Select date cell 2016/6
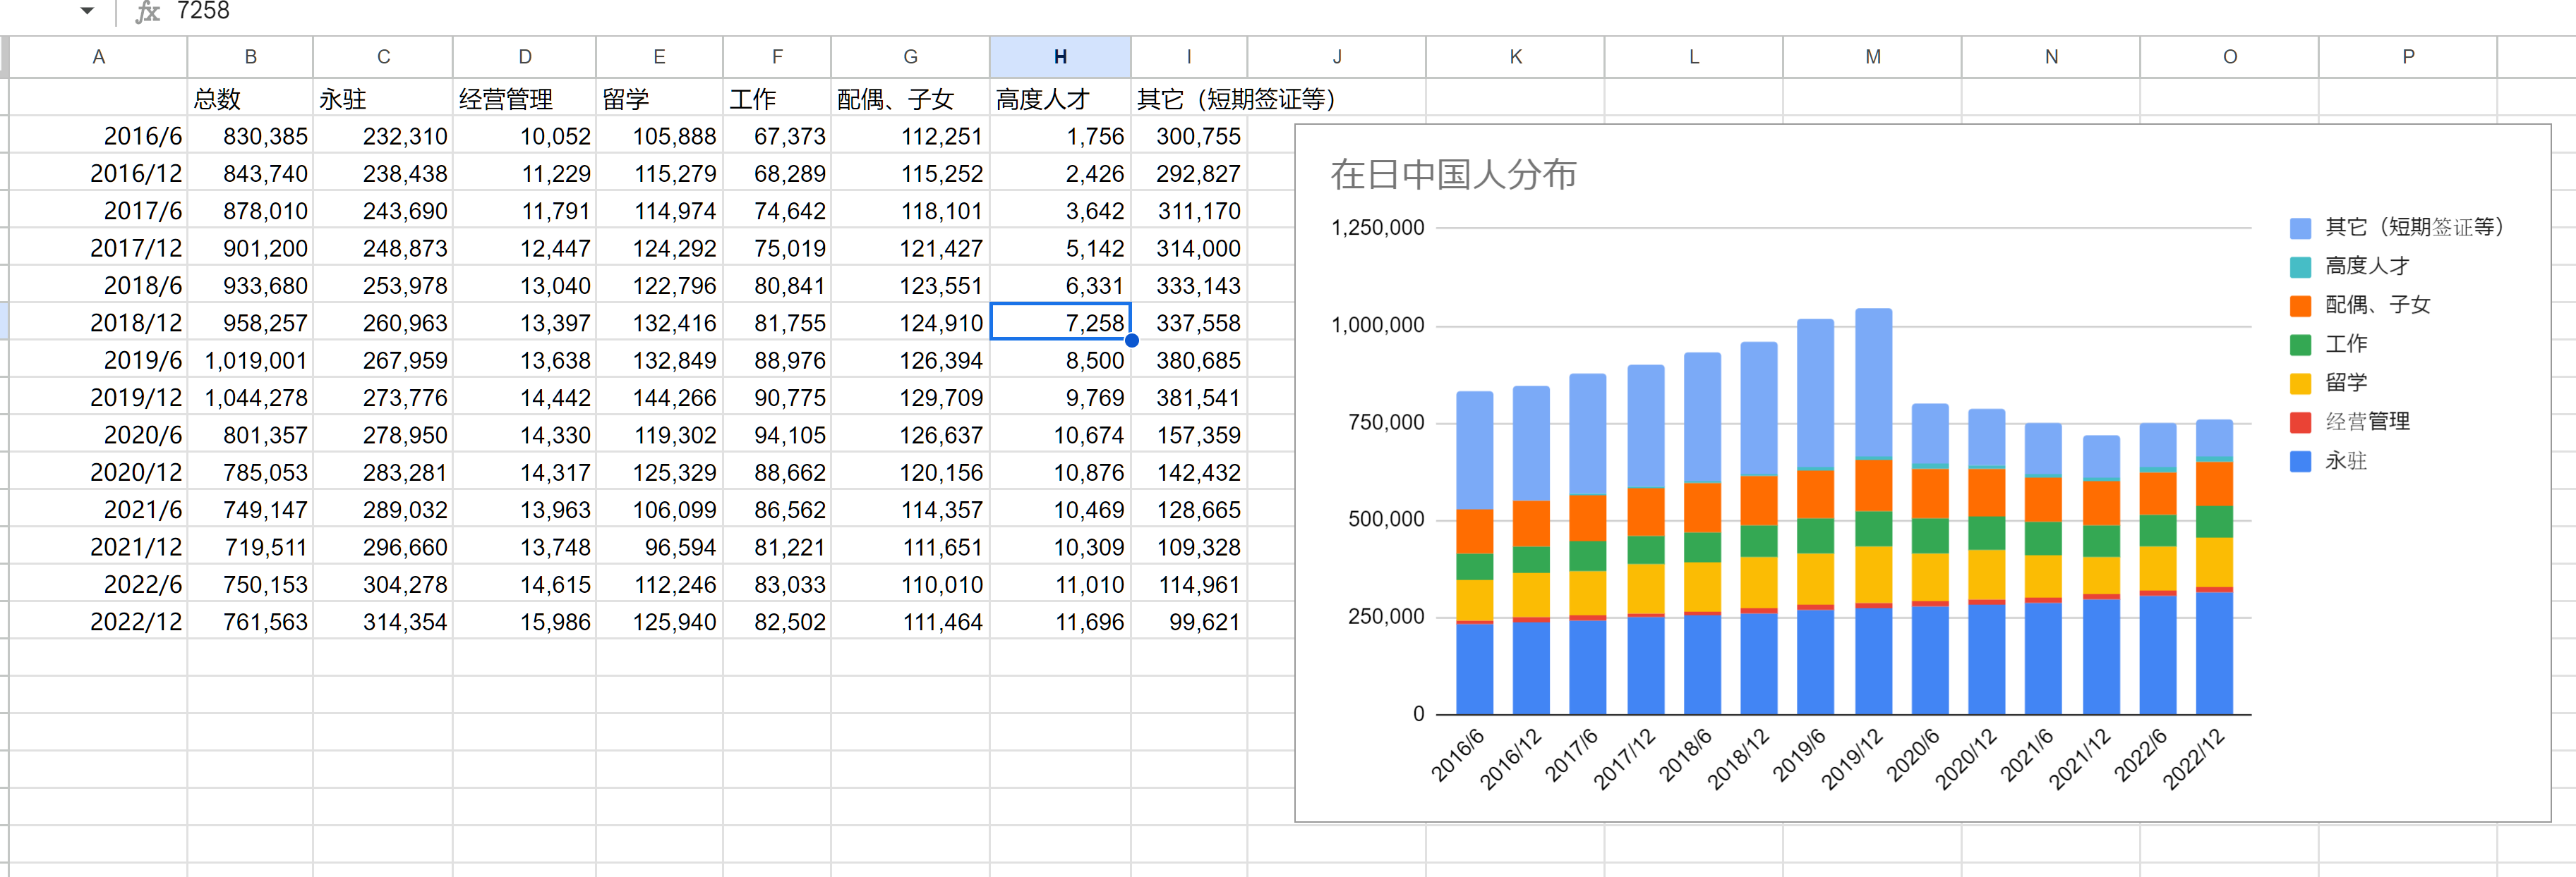2576x877 pixels. coord(98,136)
